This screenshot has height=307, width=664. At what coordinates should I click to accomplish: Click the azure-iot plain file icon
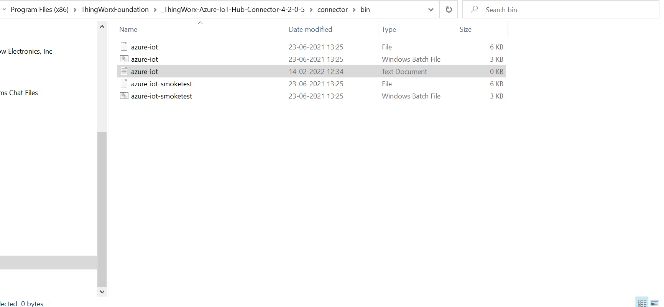click(124, 47)
